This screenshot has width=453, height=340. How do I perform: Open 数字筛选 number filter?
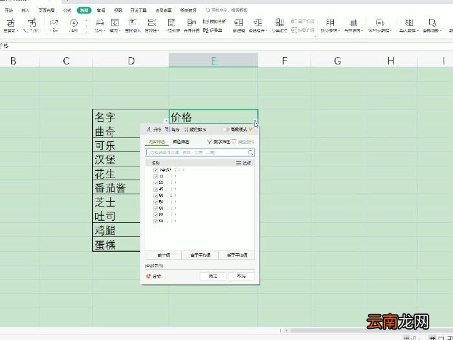219,142
